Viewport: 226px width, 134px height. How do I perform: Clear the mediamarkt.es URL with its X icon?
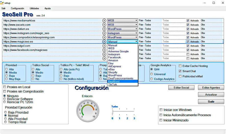(x=104, y=20)
